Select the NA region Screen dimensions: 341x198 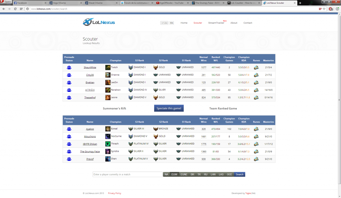167,174
